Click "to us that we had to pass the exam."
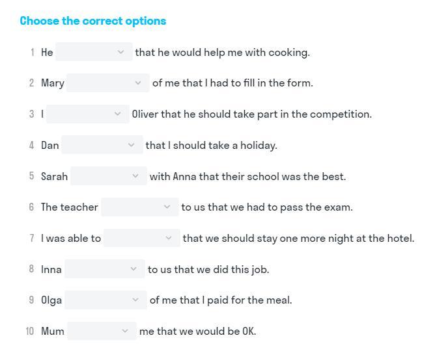The width and height of the screenshot is (422, 353). pos(267,207)
